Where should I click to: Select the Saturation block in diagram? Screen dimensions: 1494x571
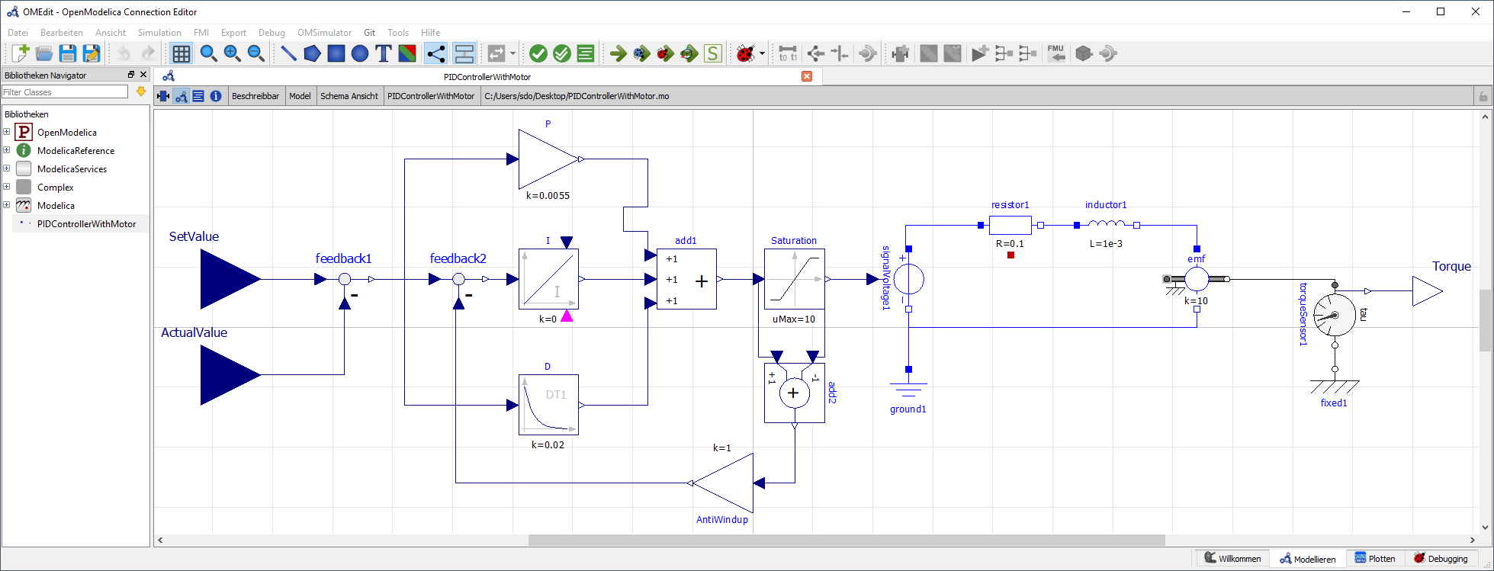point(794,279)
